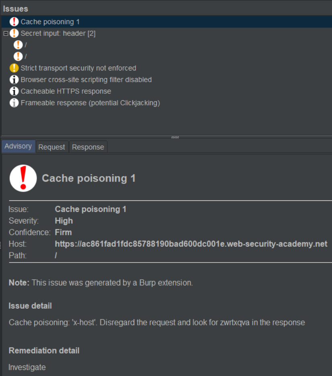Switch to the Response tab
The image size is (332, 376).
(x=88, y=147)
